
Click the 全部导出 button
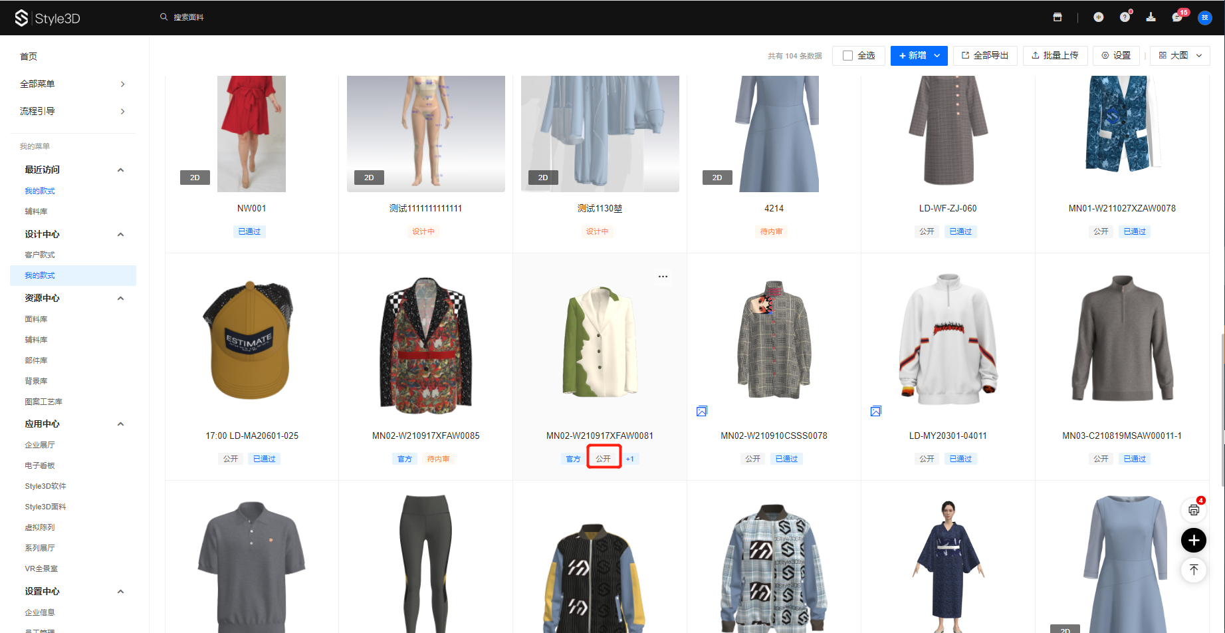tap(984, 56)
